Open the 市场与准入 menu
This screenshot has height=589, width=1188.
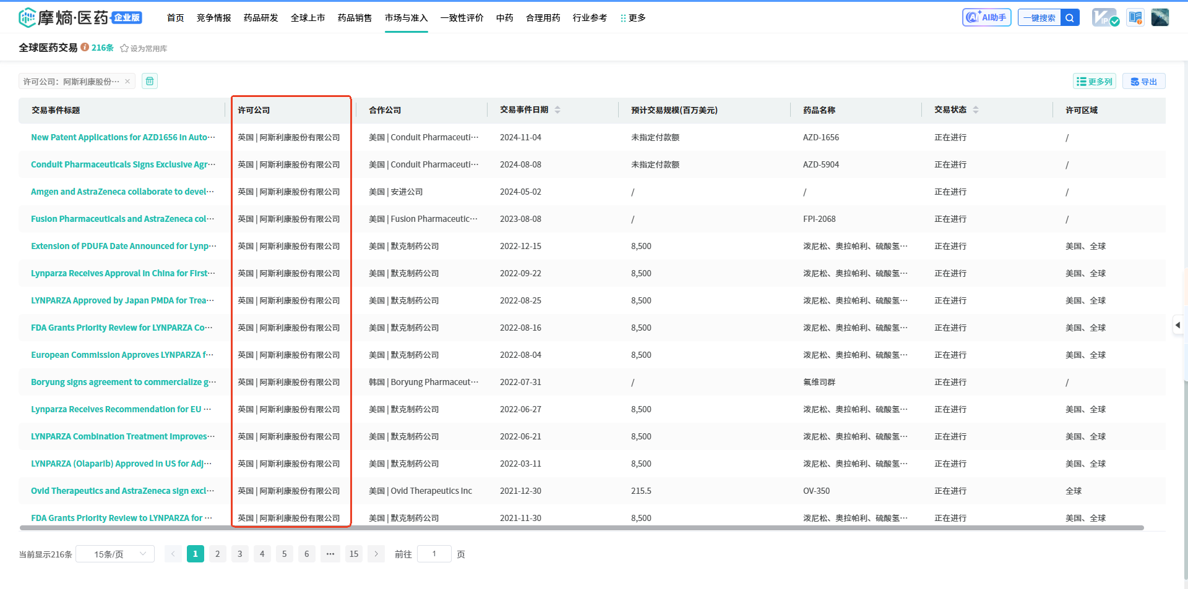(x=407, y=17)
